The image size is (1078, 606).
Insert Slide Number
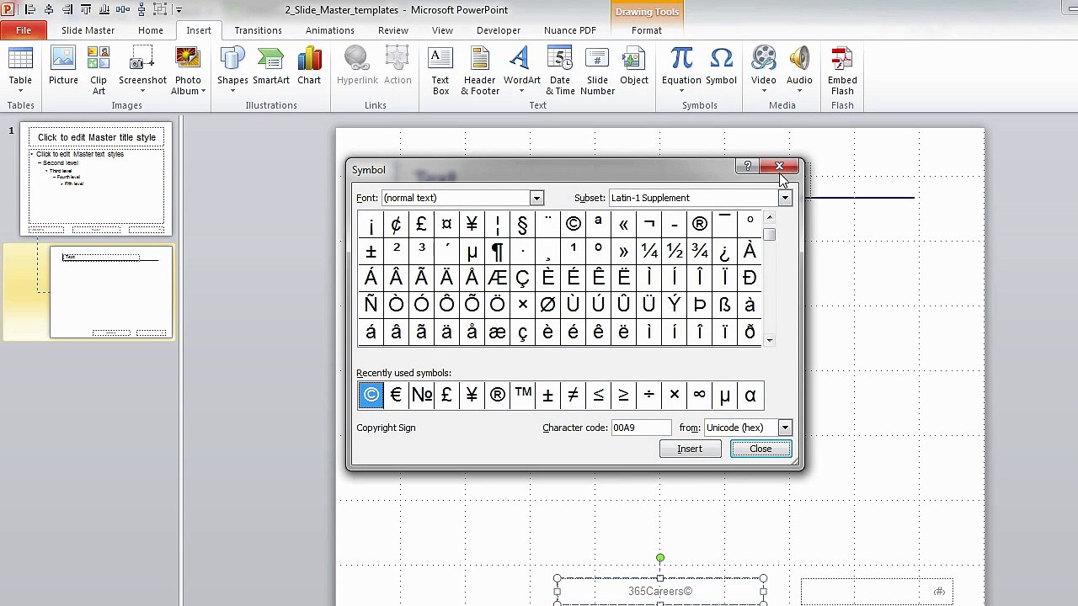597,70
